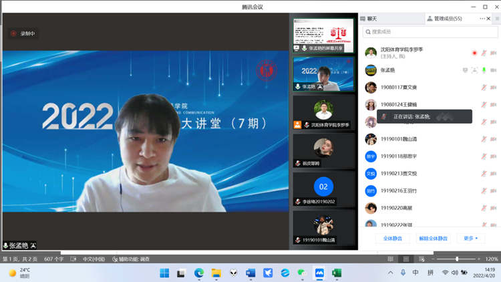
Task: Click the recording indicator for host 李罗季
Action: click(474, 53)
